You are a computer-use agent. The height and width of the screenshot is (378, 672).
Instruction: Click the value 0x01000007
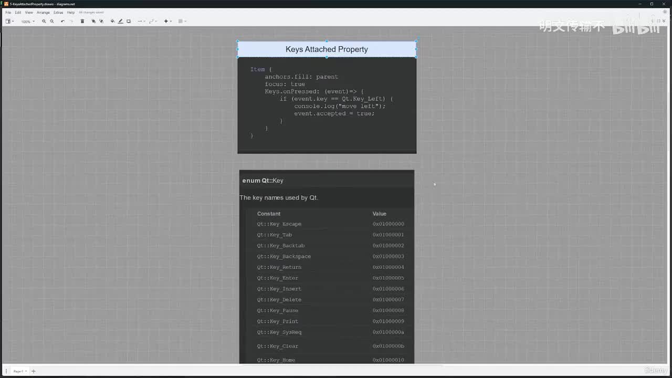point(388,300)
